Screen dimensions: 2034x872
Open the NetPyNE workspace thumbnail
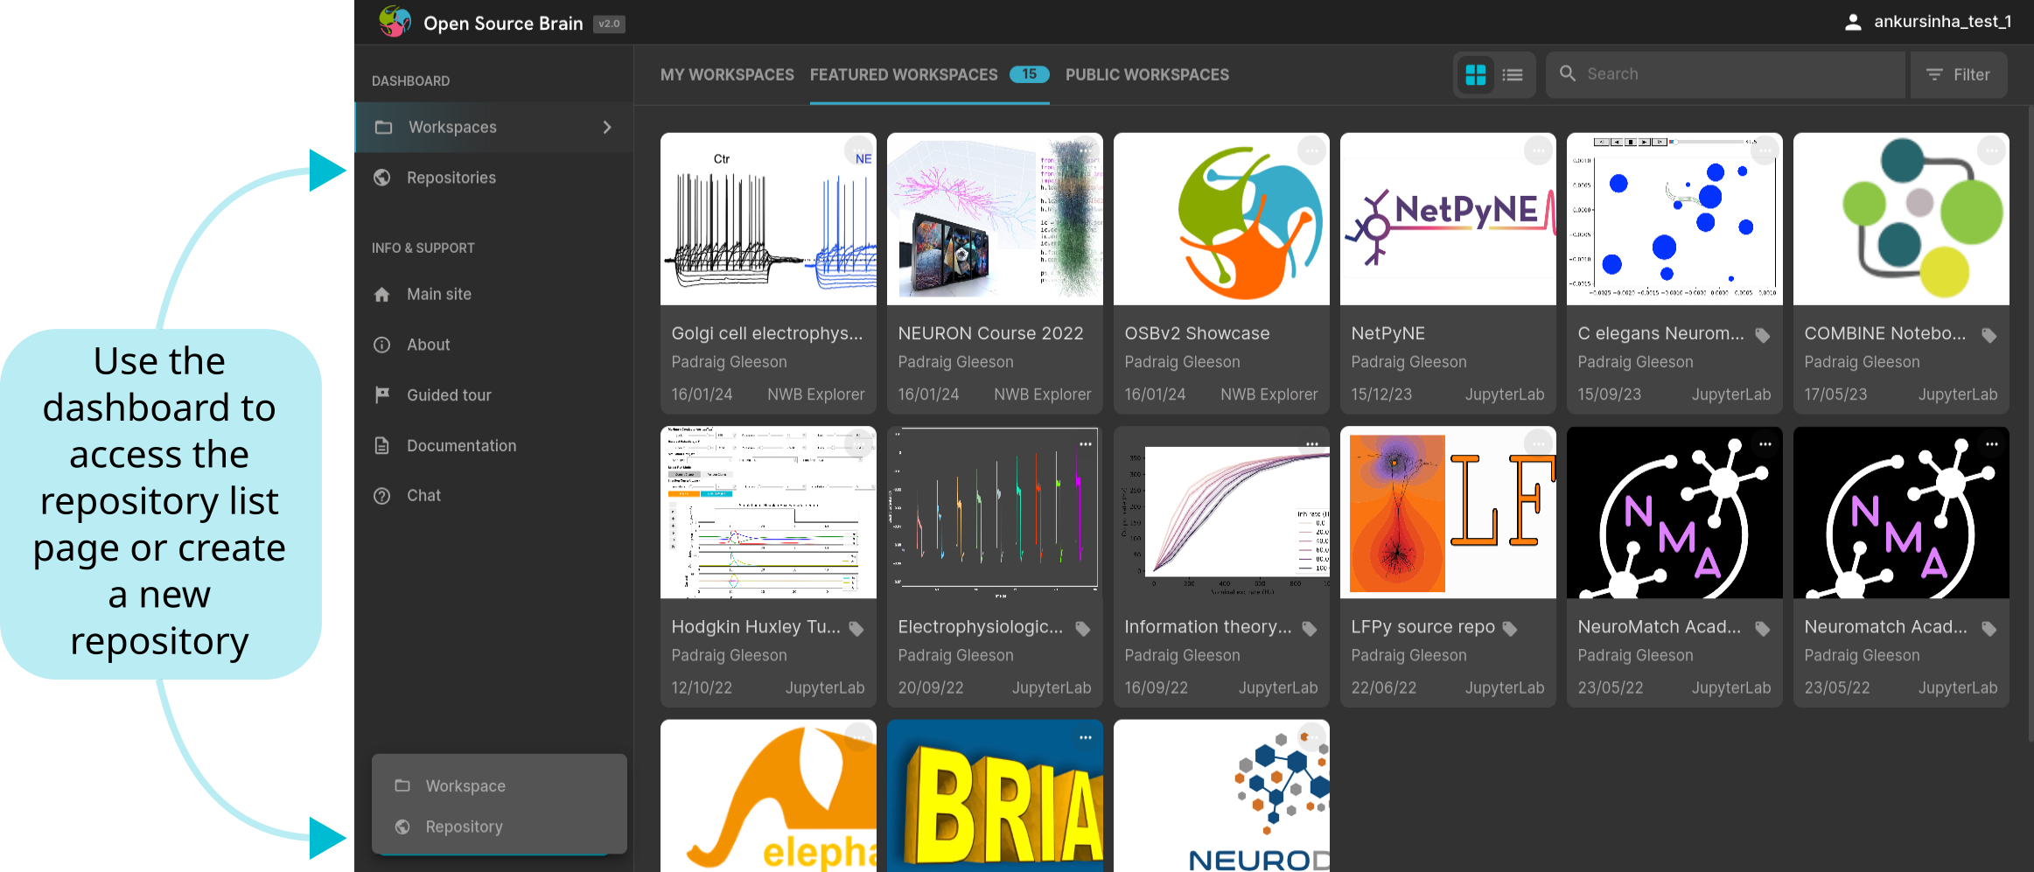[1448, 219]
